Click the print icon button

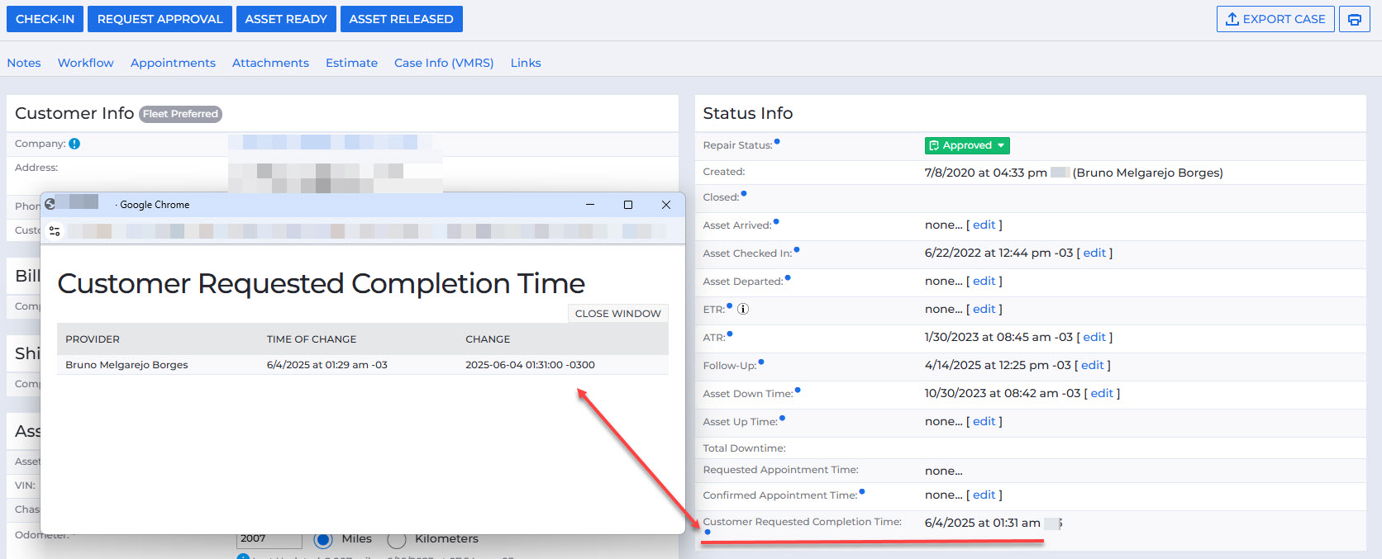[x=1354, y=19]
